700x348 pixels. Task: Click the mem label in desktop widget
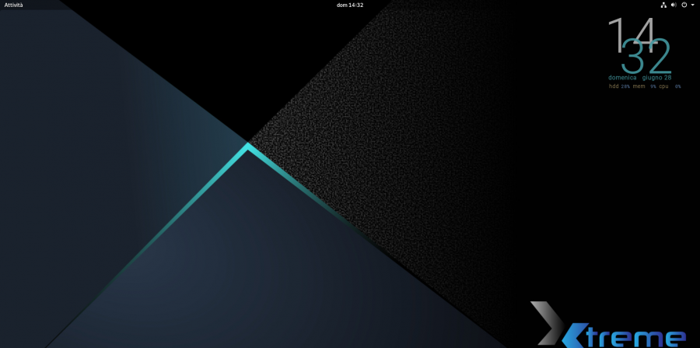click(639, 86)
